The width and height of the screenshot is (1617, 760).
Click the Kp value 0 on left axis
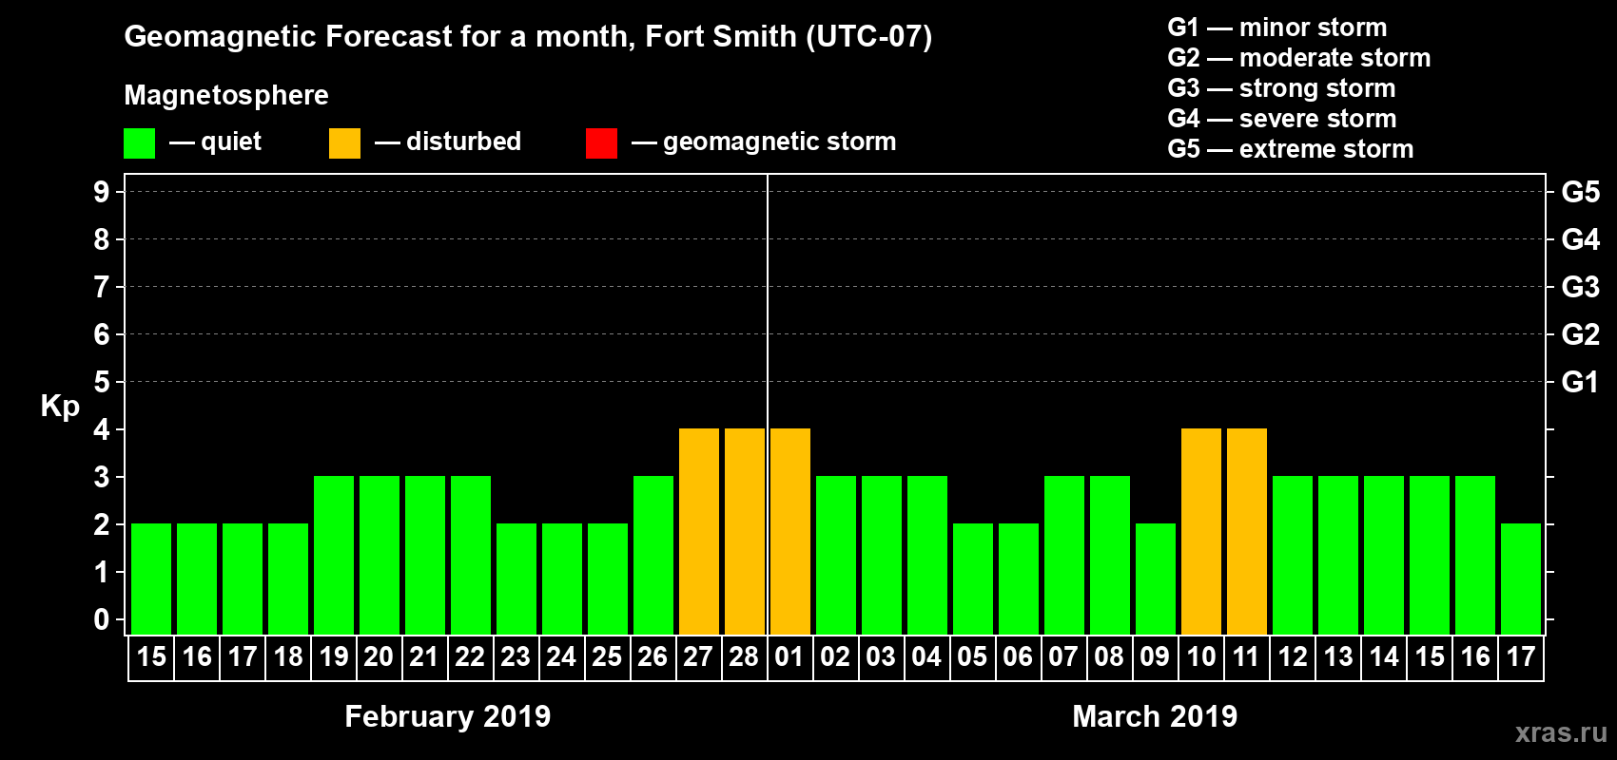(x=102, y=619)
